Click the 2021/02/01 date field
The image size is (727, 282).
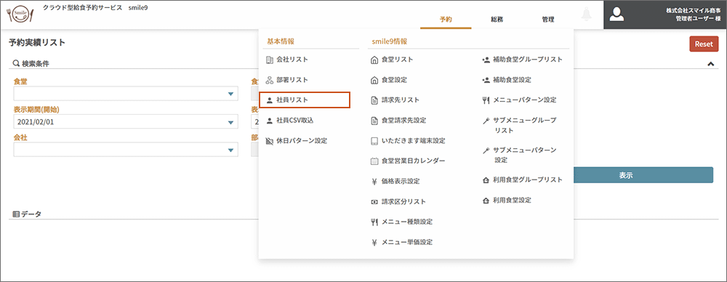pos(126,122)
